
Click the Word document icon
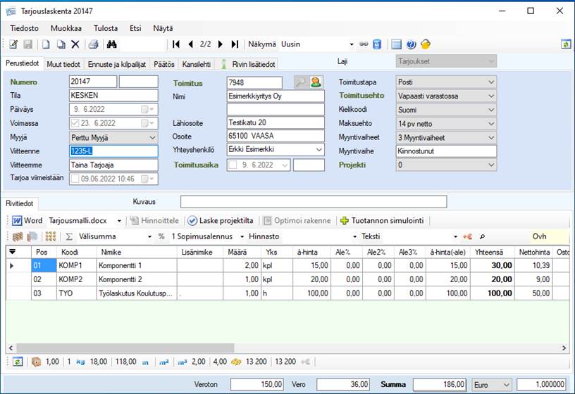pyautogui.click(x=17, y=221)
